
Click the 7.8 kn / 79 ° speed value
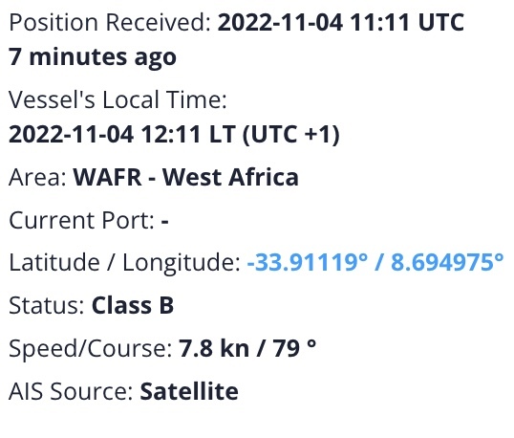pyautogui.click(x=247, y=348)
